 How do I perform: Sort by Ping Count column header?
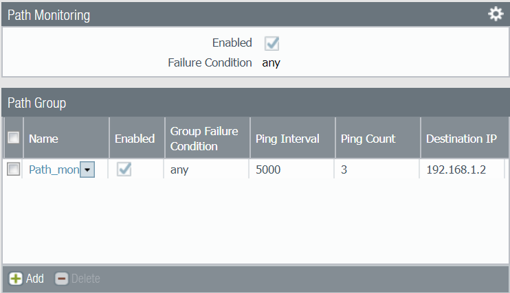(368, 139)
